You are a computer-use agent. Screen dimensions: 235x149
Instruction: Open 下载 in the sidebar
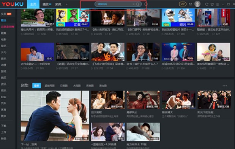click(x=3, y=126)
